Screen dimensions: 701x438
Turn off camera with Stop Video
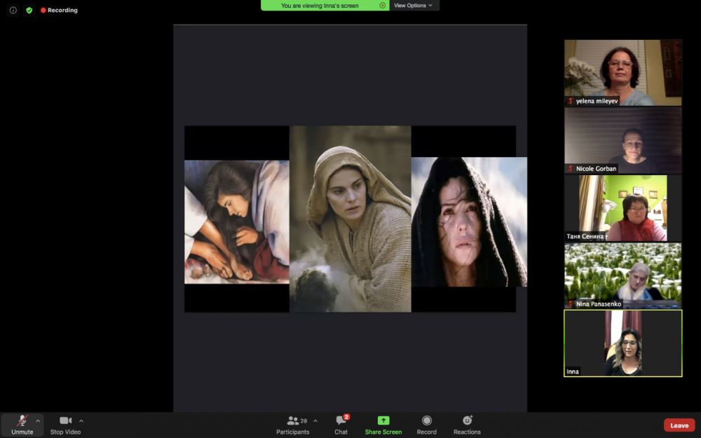click(65, 425)
